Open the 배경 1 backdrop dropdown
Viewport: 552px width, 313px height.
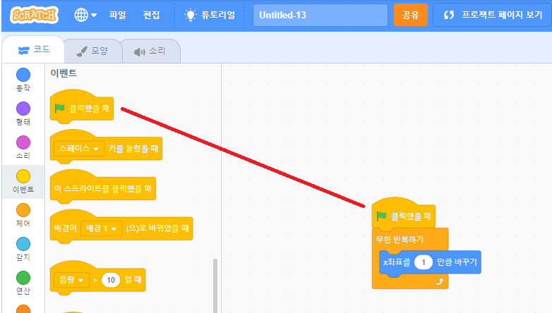coord(102,228)
